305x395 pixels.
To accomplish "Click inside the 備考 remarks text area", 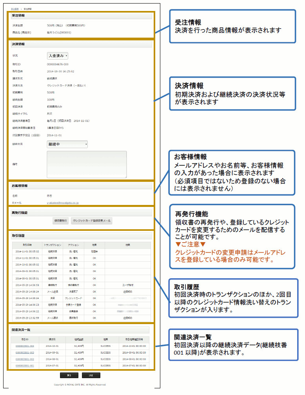I will click(87, 165).
